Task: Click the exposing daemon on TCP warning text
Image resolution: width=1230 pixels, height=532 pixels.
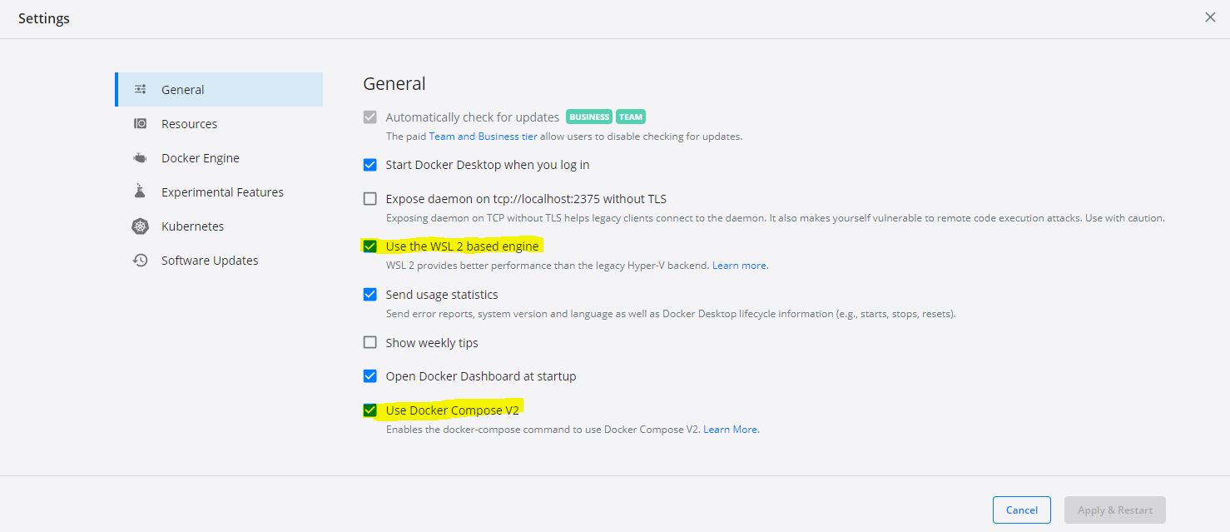Action: (x=776, y=218)
